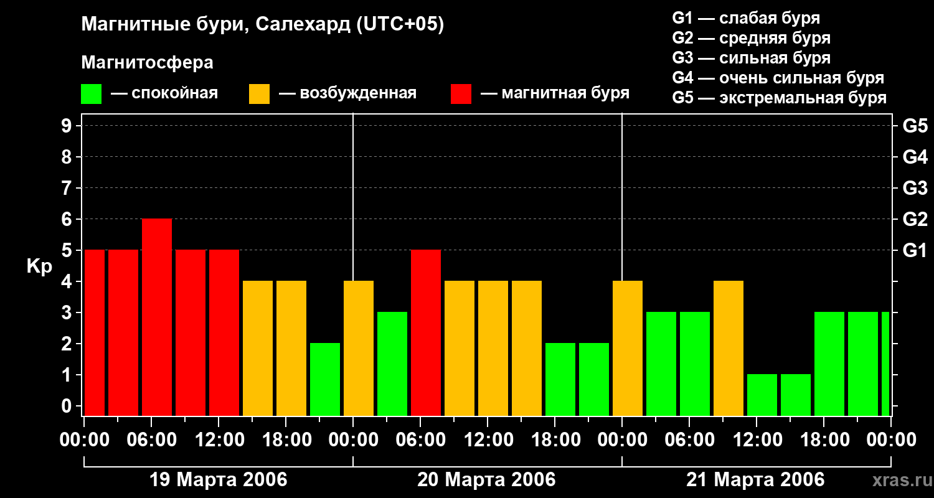This screenshot has width=934, height=498.
Task: Click the 'G4 — очень сильная буря' legend line
Action: coord(778,78)
